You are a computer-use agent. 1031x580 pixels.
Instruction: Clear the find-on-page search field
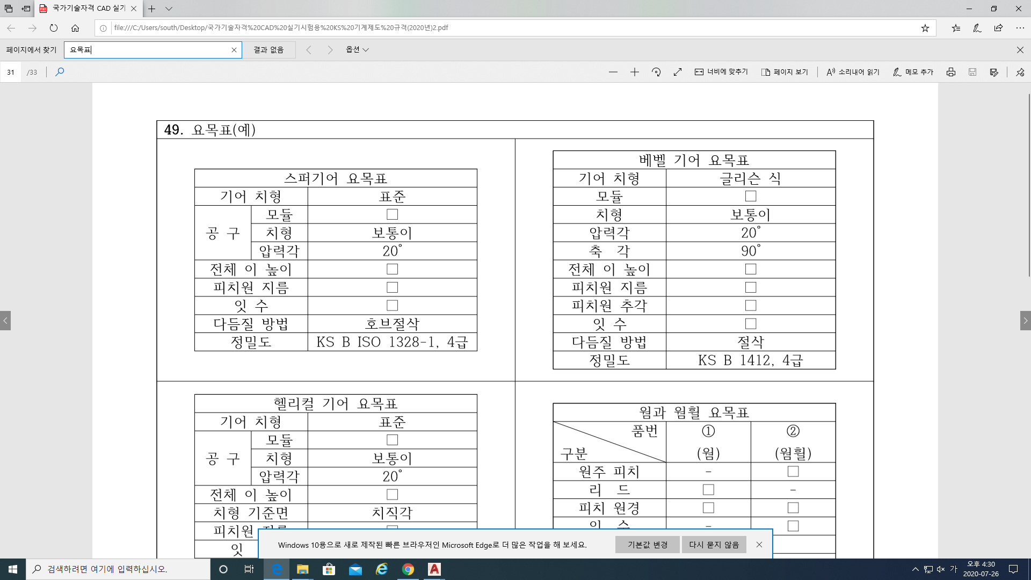pyautogui.click(x=234, y=50)
